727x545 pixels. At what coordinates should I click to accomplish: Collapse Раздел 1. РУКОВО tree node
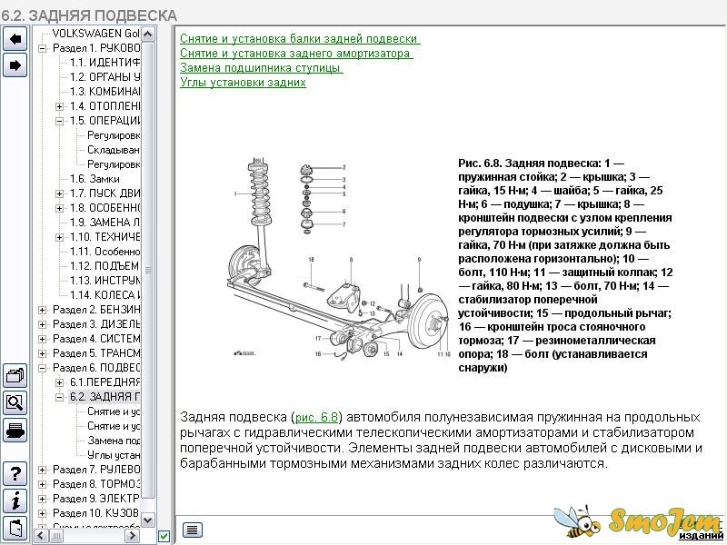tap(42, 48)
